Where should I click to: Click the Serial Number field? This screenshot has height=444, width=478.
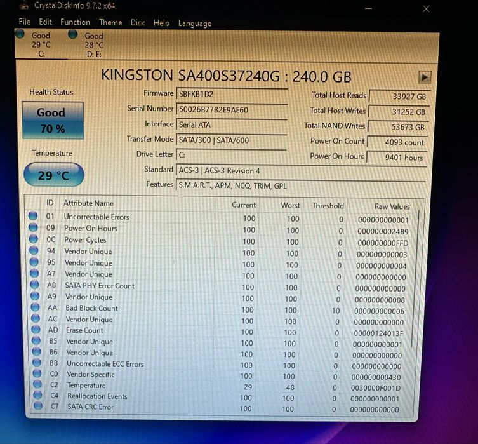click(232, 109)
